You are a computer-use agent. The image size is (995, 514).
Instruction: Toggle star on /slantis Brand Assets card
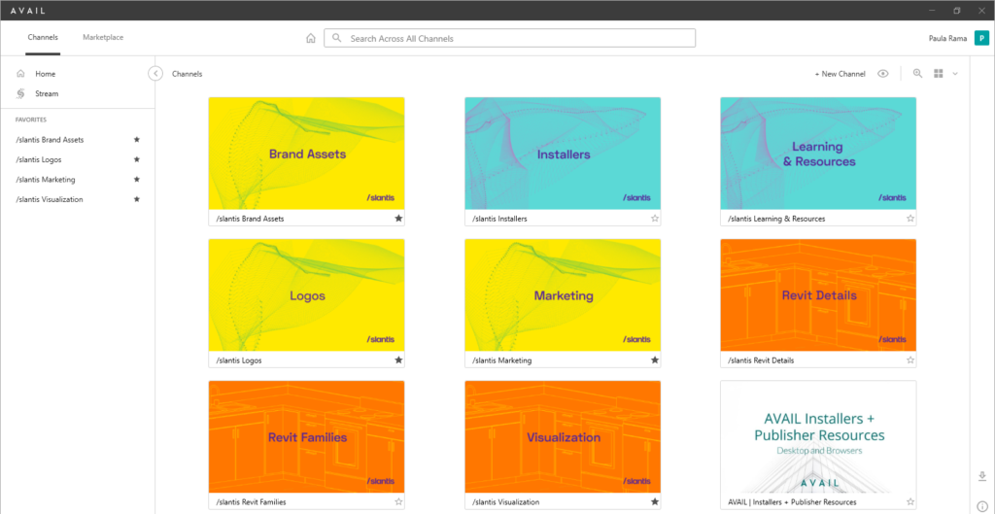point(398,219)
